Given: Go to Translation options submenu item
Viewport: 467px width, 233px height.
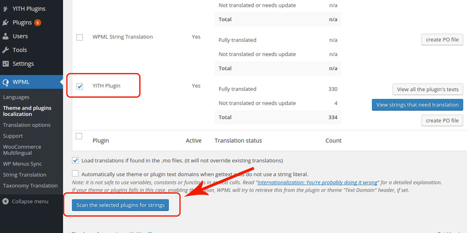Looking at the screenshot, I should coord(27,125).
